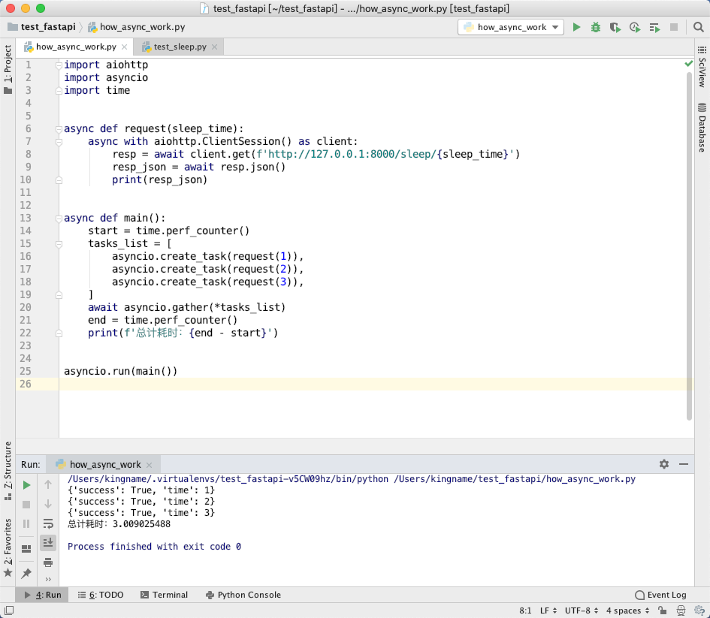The width and height of the screenshot is (710, 618).
Task: Open Search Everywhere magnifier icon
Action: click(x=698, y=27)
